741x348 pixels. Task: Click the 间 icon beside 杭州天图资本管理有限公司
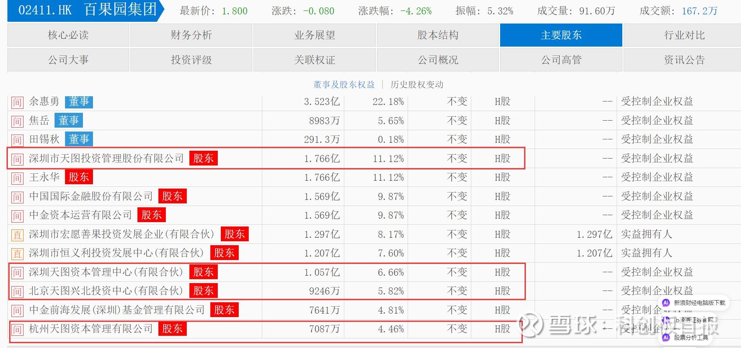[x=17, y=330]
